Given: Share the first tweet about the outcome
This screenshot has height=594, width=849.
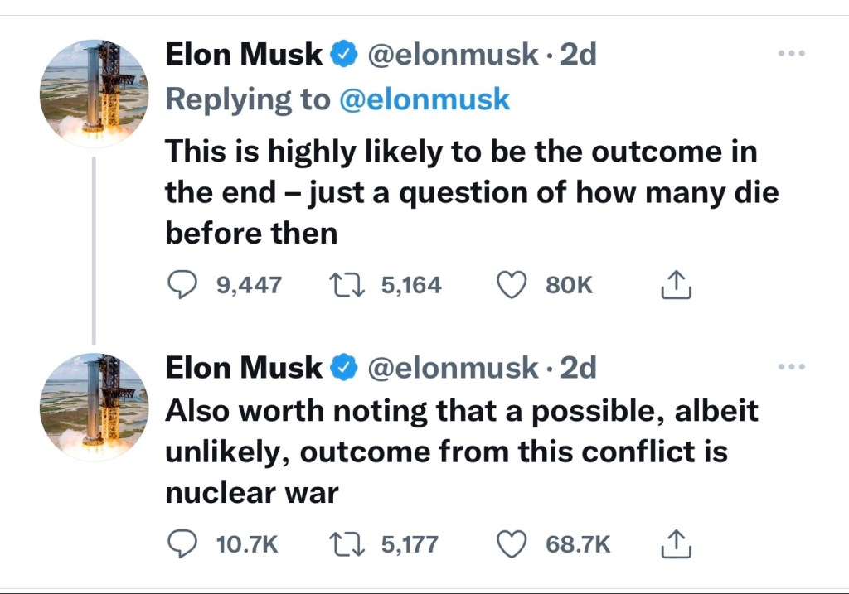Looking at the screenshot, I should [675, 285].
